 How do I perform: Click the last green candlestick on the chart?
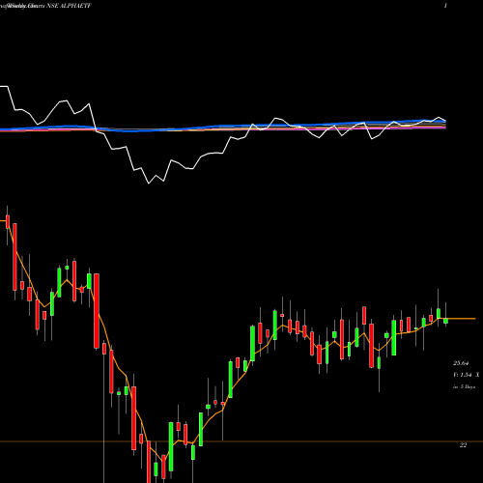(445, 321)
